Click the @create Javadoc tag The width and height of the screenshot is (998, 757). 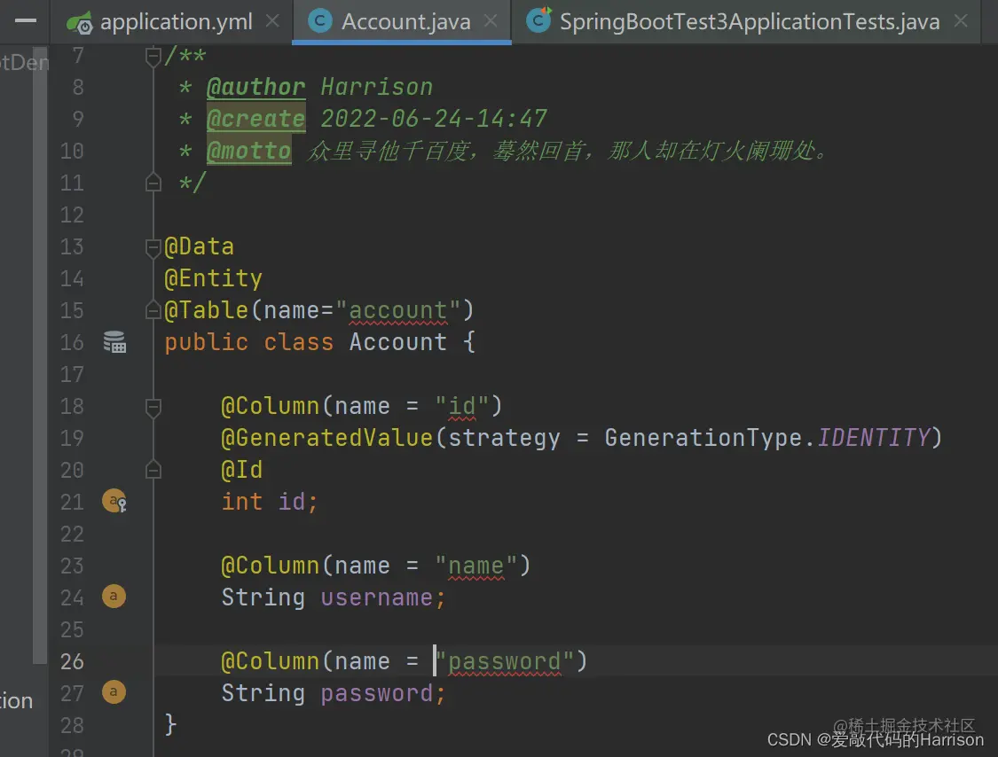(x=255, y=119)
